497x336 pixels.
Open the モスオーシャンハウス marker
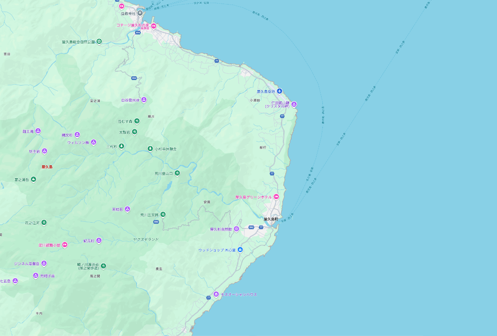[x=216, y=294]
